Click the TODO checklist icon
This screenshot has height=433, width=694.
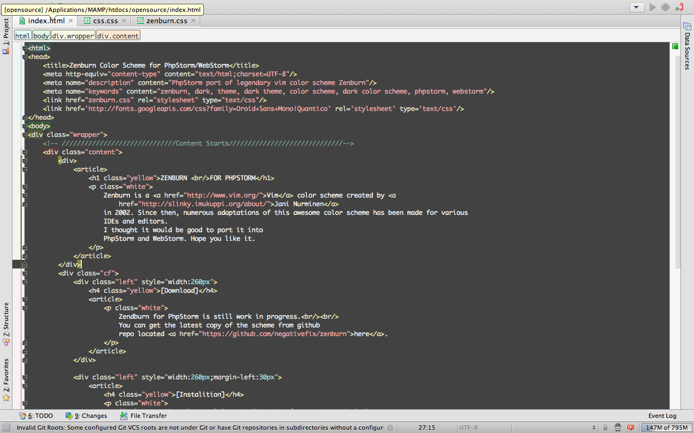22,416
